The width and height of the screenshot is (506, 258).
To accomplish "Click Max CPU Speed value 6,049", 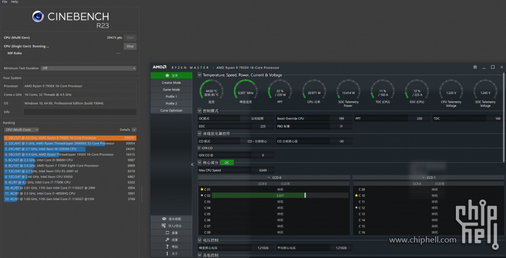I will tap(263, 170).
